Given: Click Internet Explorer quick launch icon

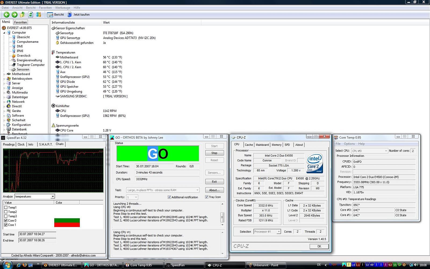Looking at the screenshot, I should [19, 265].
